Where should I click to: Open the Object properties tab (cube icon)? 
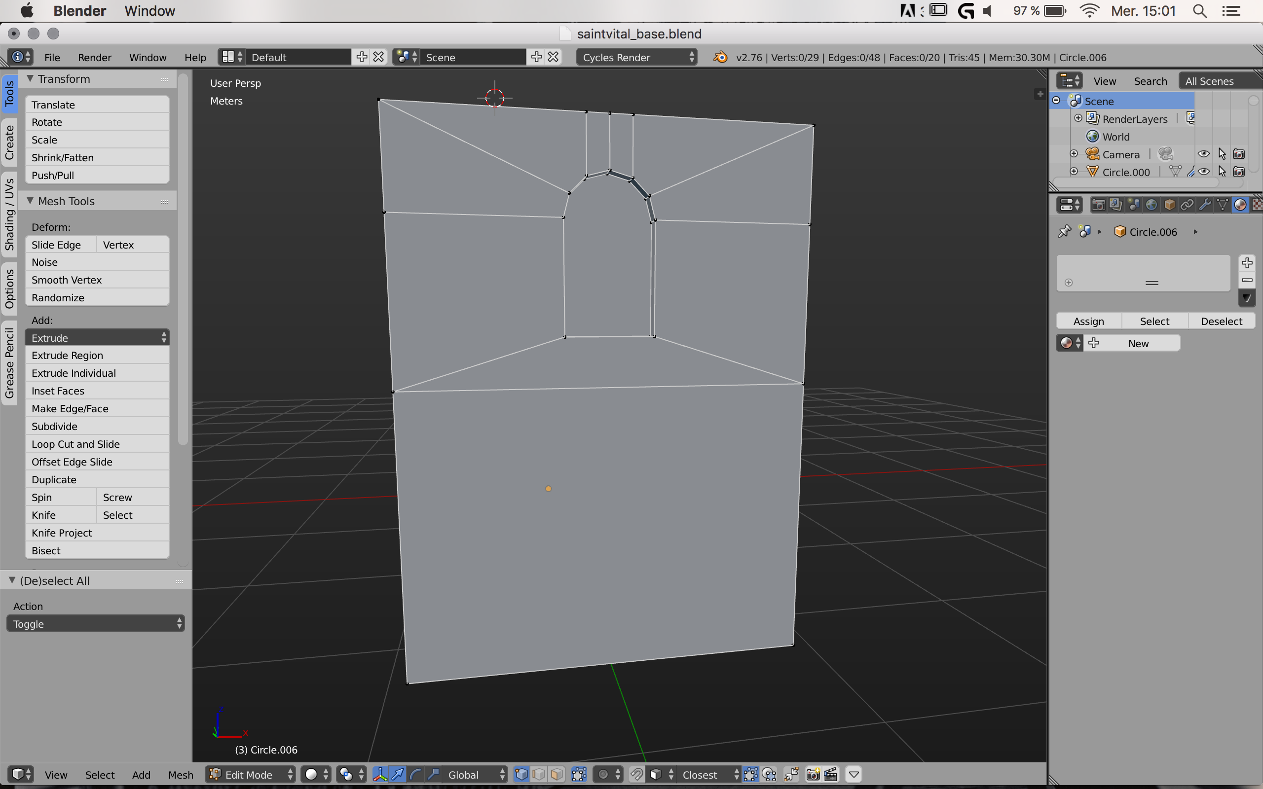click(x=1169, y=205)
